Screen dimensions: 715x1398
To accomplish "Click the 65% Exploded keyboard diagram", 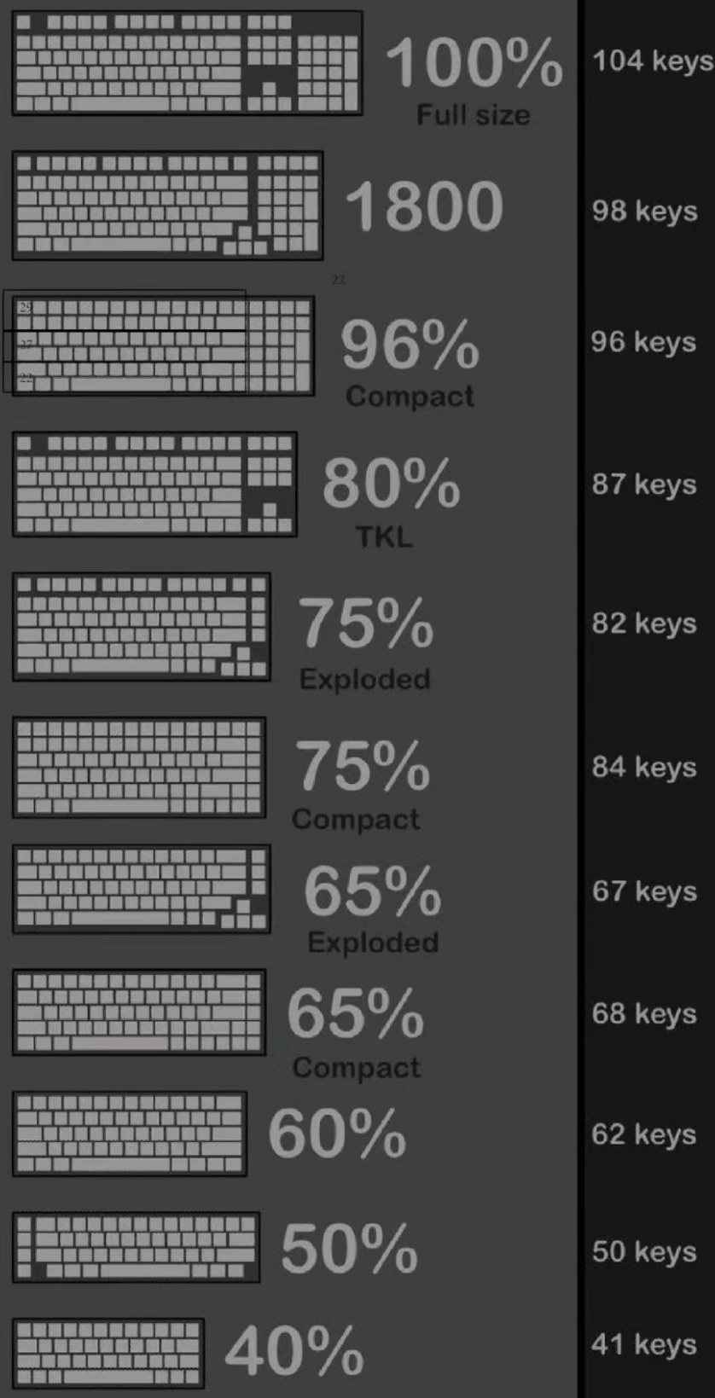I will [141, 890].
